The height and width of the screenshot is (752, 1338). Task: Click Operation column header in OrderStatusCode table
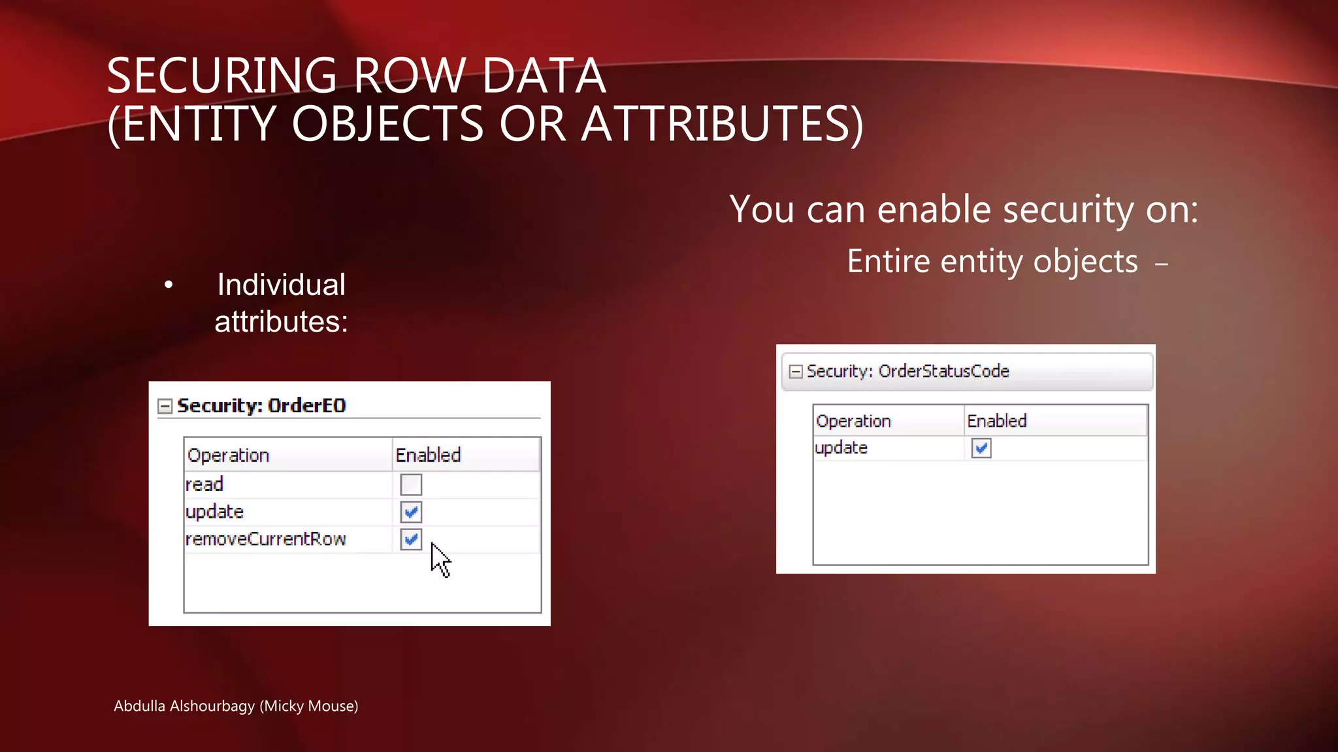tap(889, 421)
